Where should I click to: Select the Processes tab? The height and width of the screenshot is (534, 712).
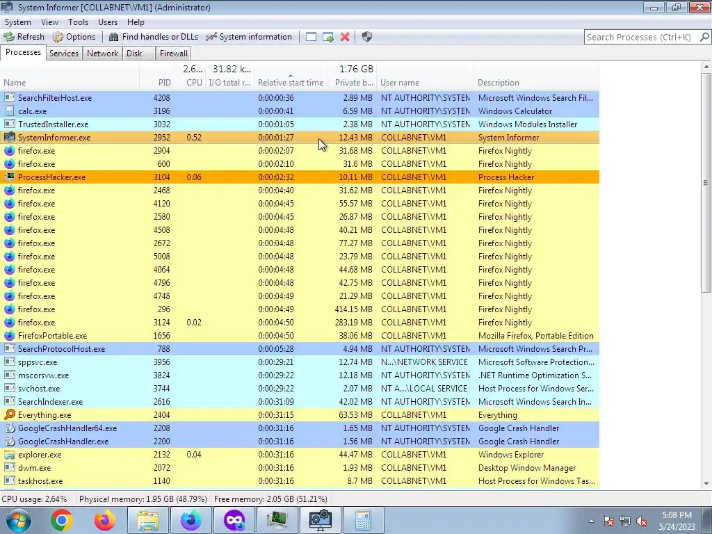click(x=23, y=52)
